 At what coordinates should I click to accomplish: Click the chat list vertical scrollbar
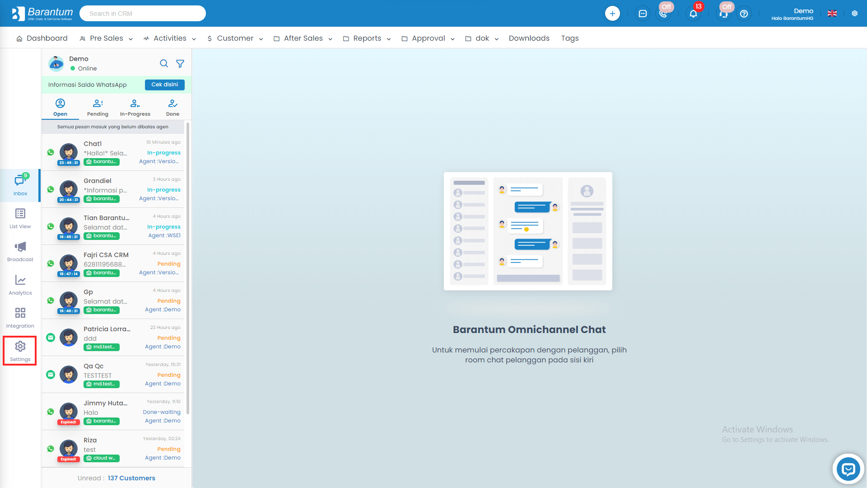188,267
